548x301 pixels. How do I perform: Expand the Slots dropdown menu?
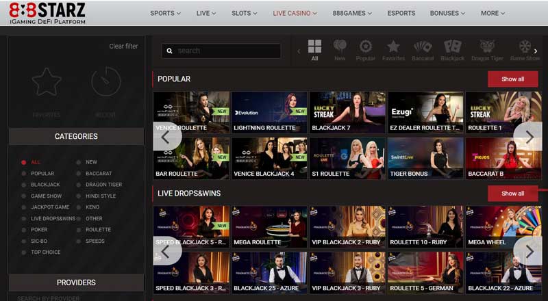[244, 13]
